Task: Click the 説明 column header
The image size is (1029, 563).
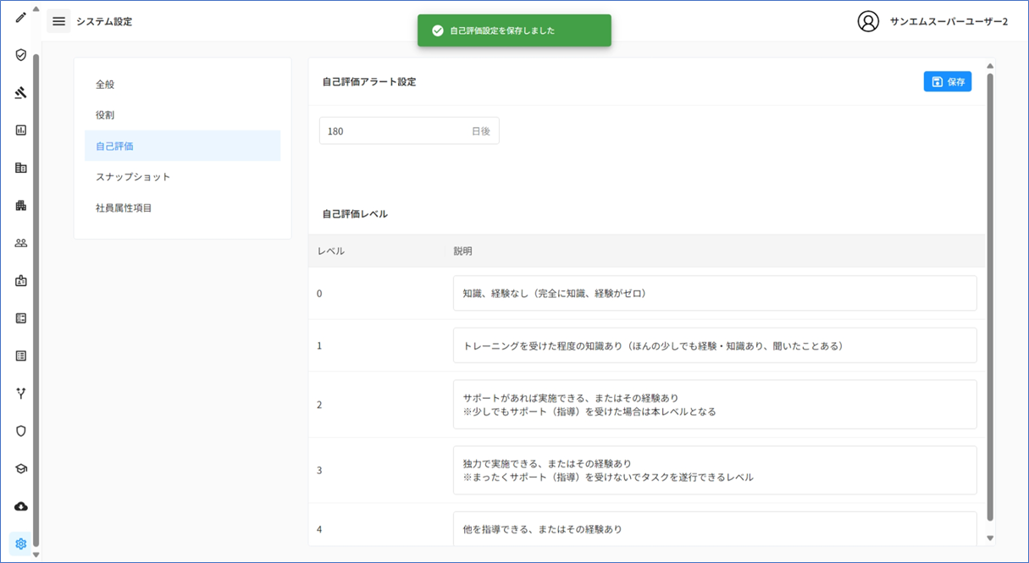Action: [462, 251]
